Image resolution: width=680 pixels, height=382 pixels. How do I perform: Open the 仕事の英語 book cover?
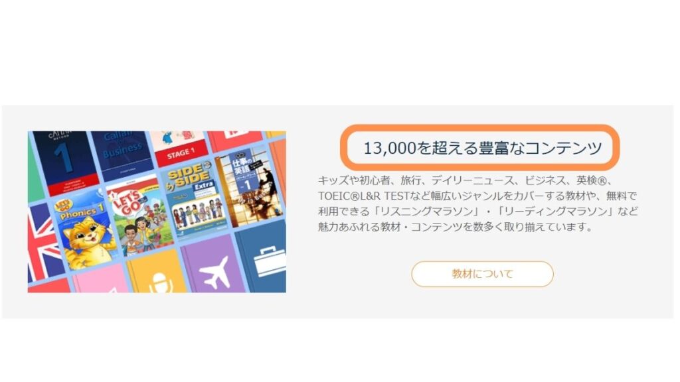point(249,186)
